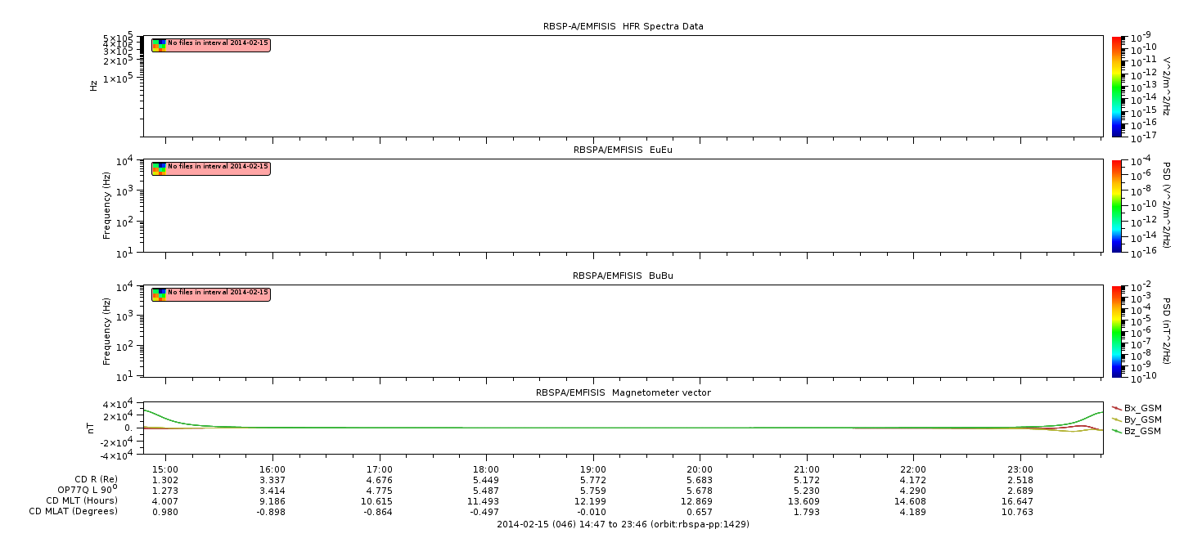Click the warning icon in HFR Spectra panel

[x=159, y=45]
